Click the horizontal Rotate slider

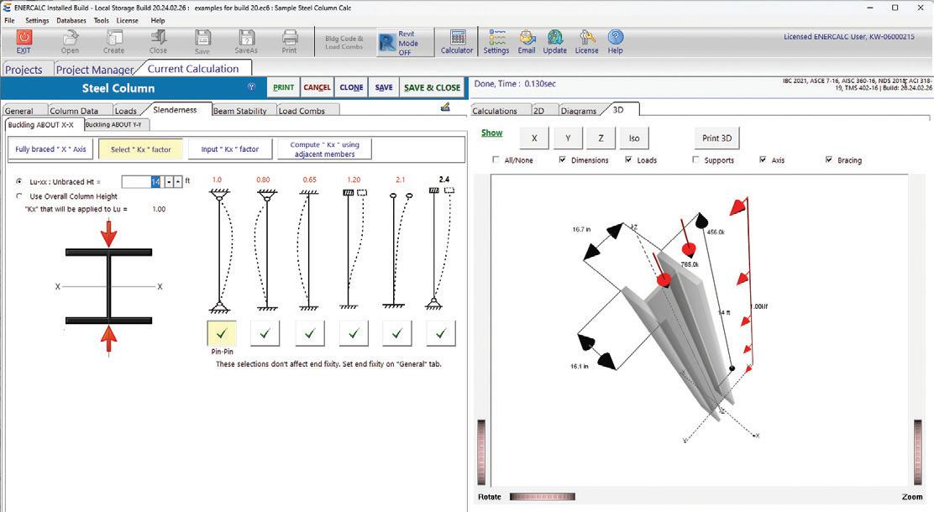(x=543, y=497)
